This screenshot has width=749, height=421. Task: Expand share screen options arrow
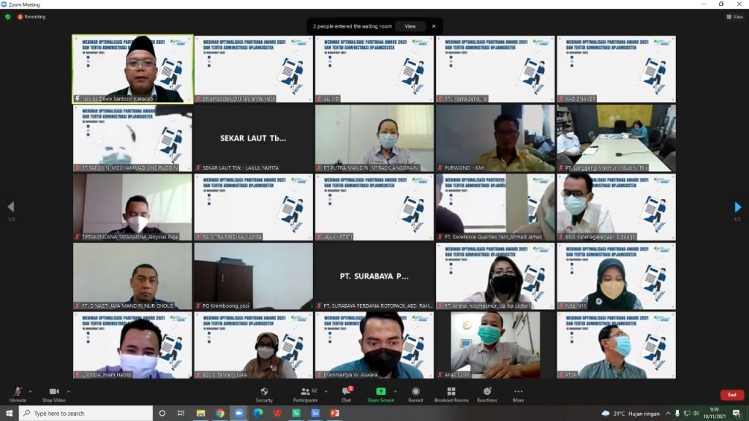tap(396, 391)
